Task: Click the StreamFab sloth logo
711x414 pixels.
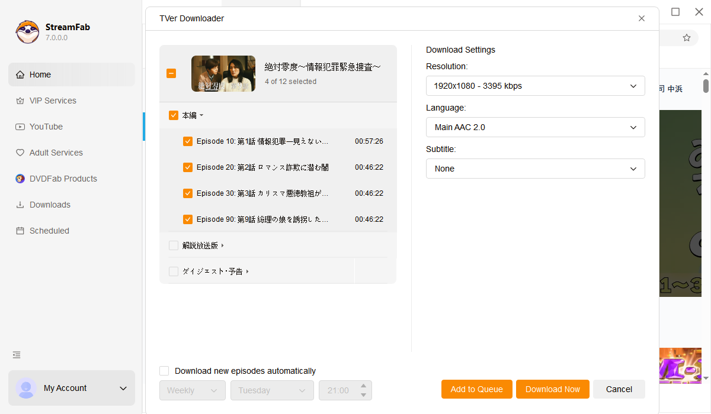Action: pyautogui.click(x=27, y=32)
